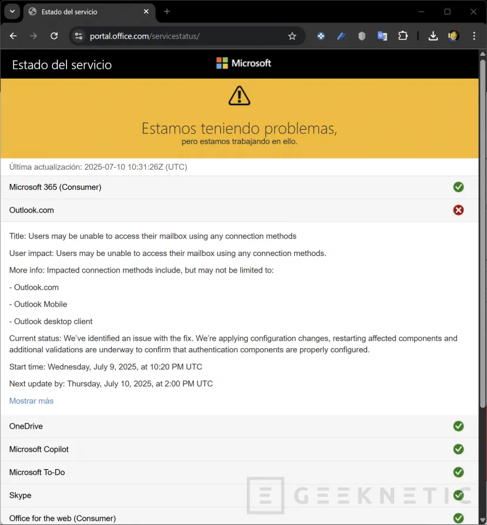Open the tab search dropdown arrow
Screen dimensions: 487x525
[x=12, y=11]
